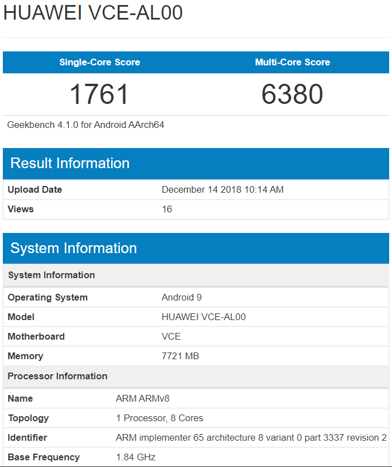Click the Memory label
This screenshot has width=392, height=467.
[x=26, y=356]
